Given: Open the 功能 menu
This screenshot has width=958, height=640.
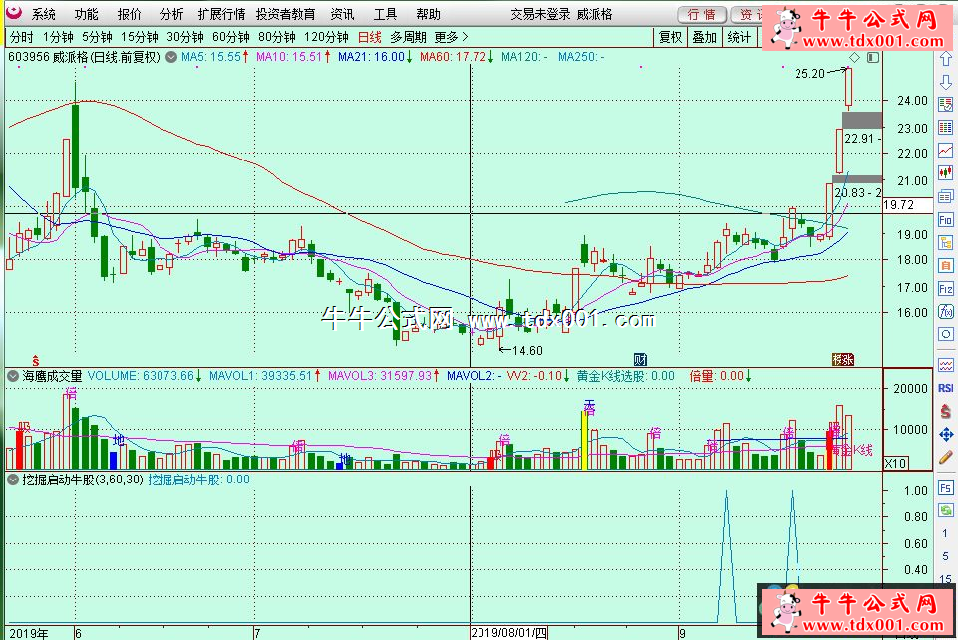Looking at the screenshot, I should click(x=86, y=13).
